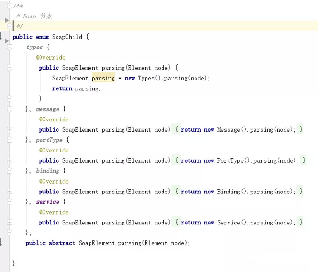Click the highlighted "parsing" variable name
The image size is (327, 272).
pos(103,78)
